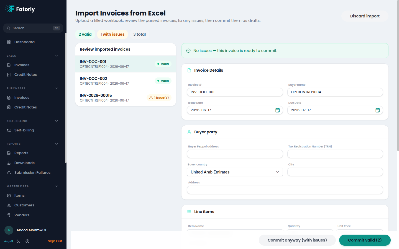This screenshot has height=249, width=399.
Task: Click Commit anyway (with issues) button
Action: point(297,240)
